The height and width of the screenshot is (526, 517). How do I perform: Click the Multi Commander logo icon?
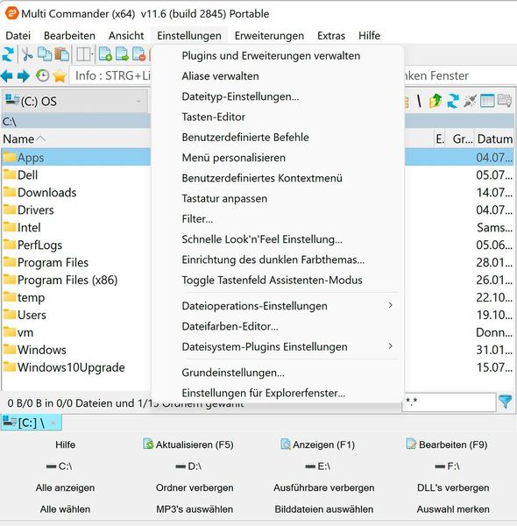(11, 13)
